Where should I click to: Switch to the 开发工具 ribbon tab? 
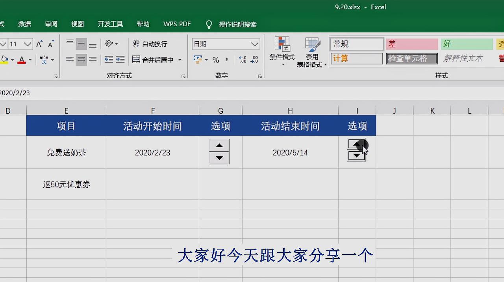[x=110, y=24]
